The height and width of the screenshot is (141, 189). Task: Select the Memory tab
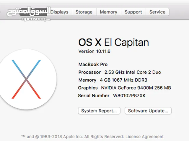point(109,12)
